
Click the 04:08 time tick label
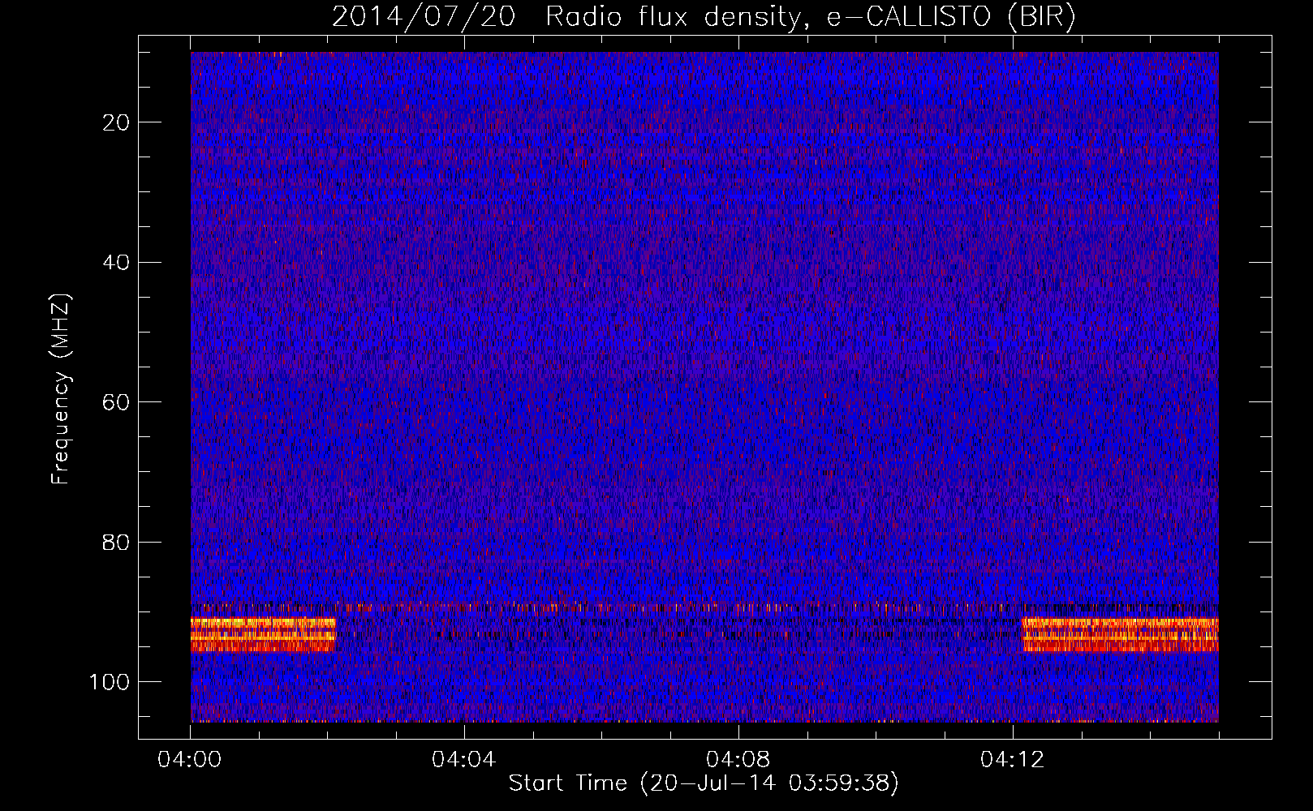pyautogui.click(x=738, y=759)
